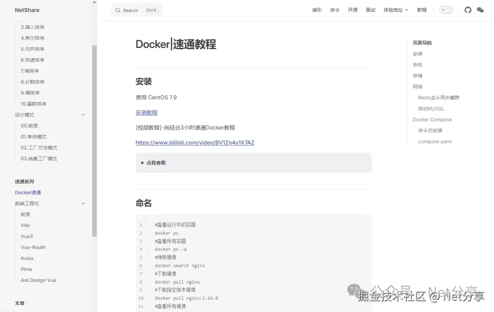Jump to Docker Compose in page navigation
Image resolution: width=494 pixels, height=312 pixels.
click(x=432, y=120)
